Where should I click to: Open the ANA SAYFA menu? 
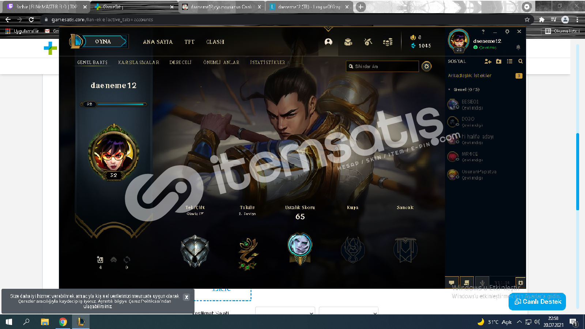tap(158, 42)
